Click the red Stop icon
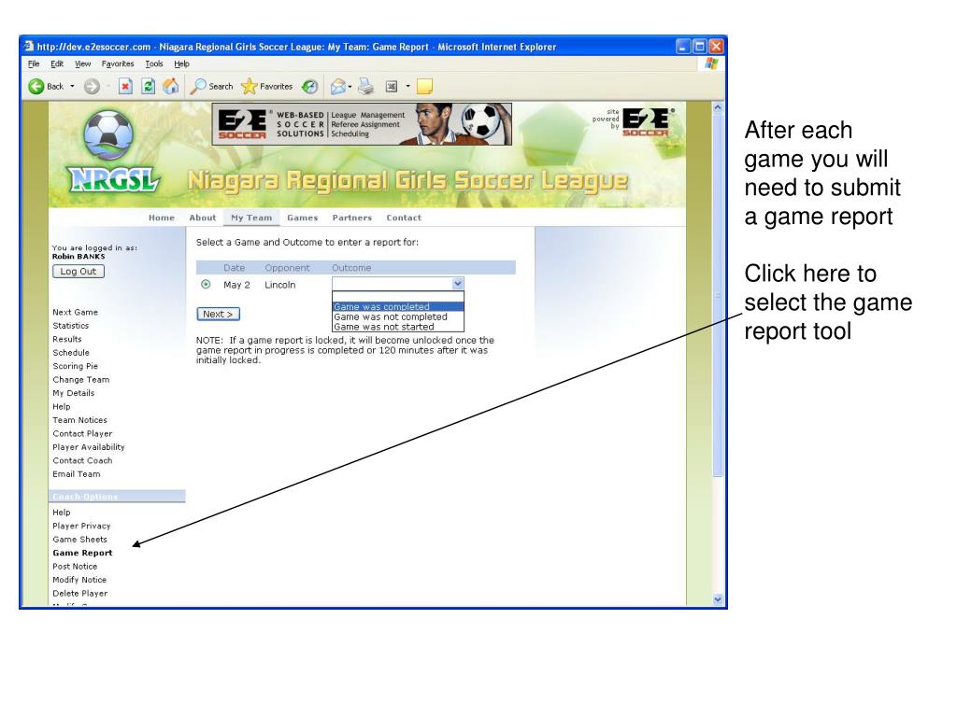Screen dimensions: 957x717 point(125,87)
